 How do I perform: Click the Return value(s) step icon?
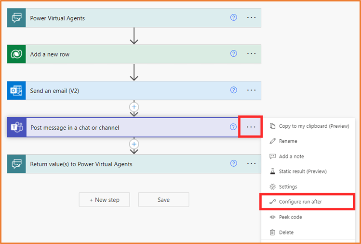tap(17, 164)
